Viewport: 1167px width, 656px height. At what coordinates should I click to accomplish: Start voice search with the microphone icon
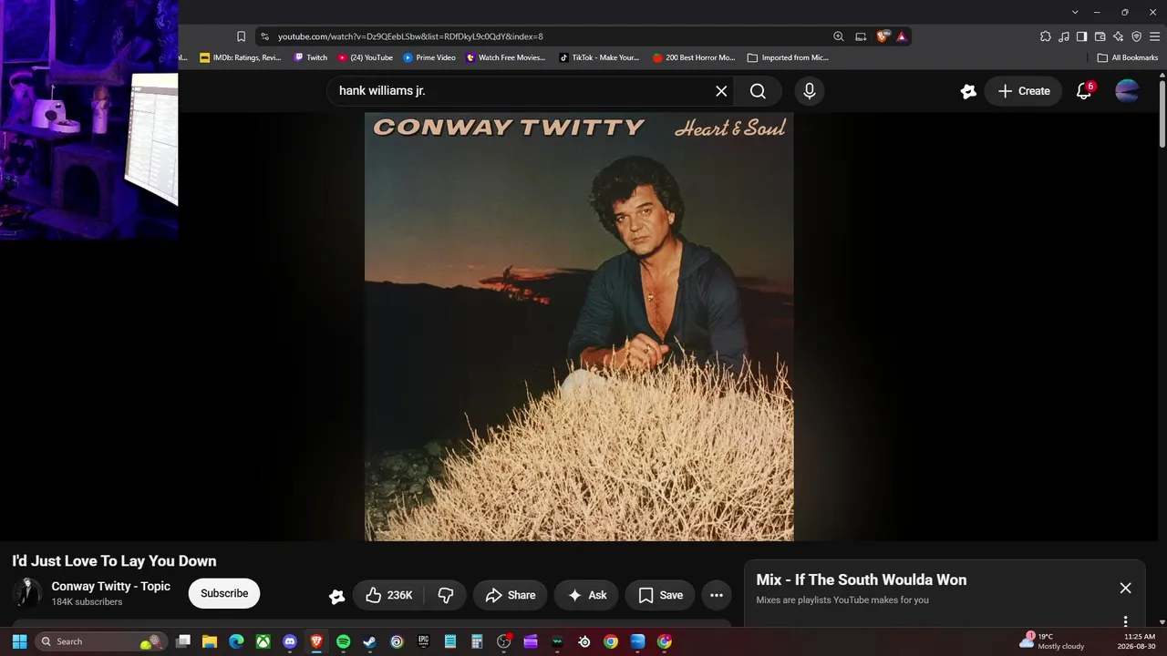point(809,91)
